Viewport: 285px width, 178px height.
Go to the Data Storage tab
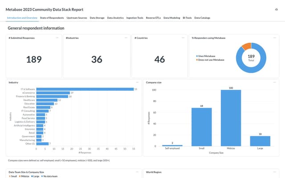(x=97, y=18)
